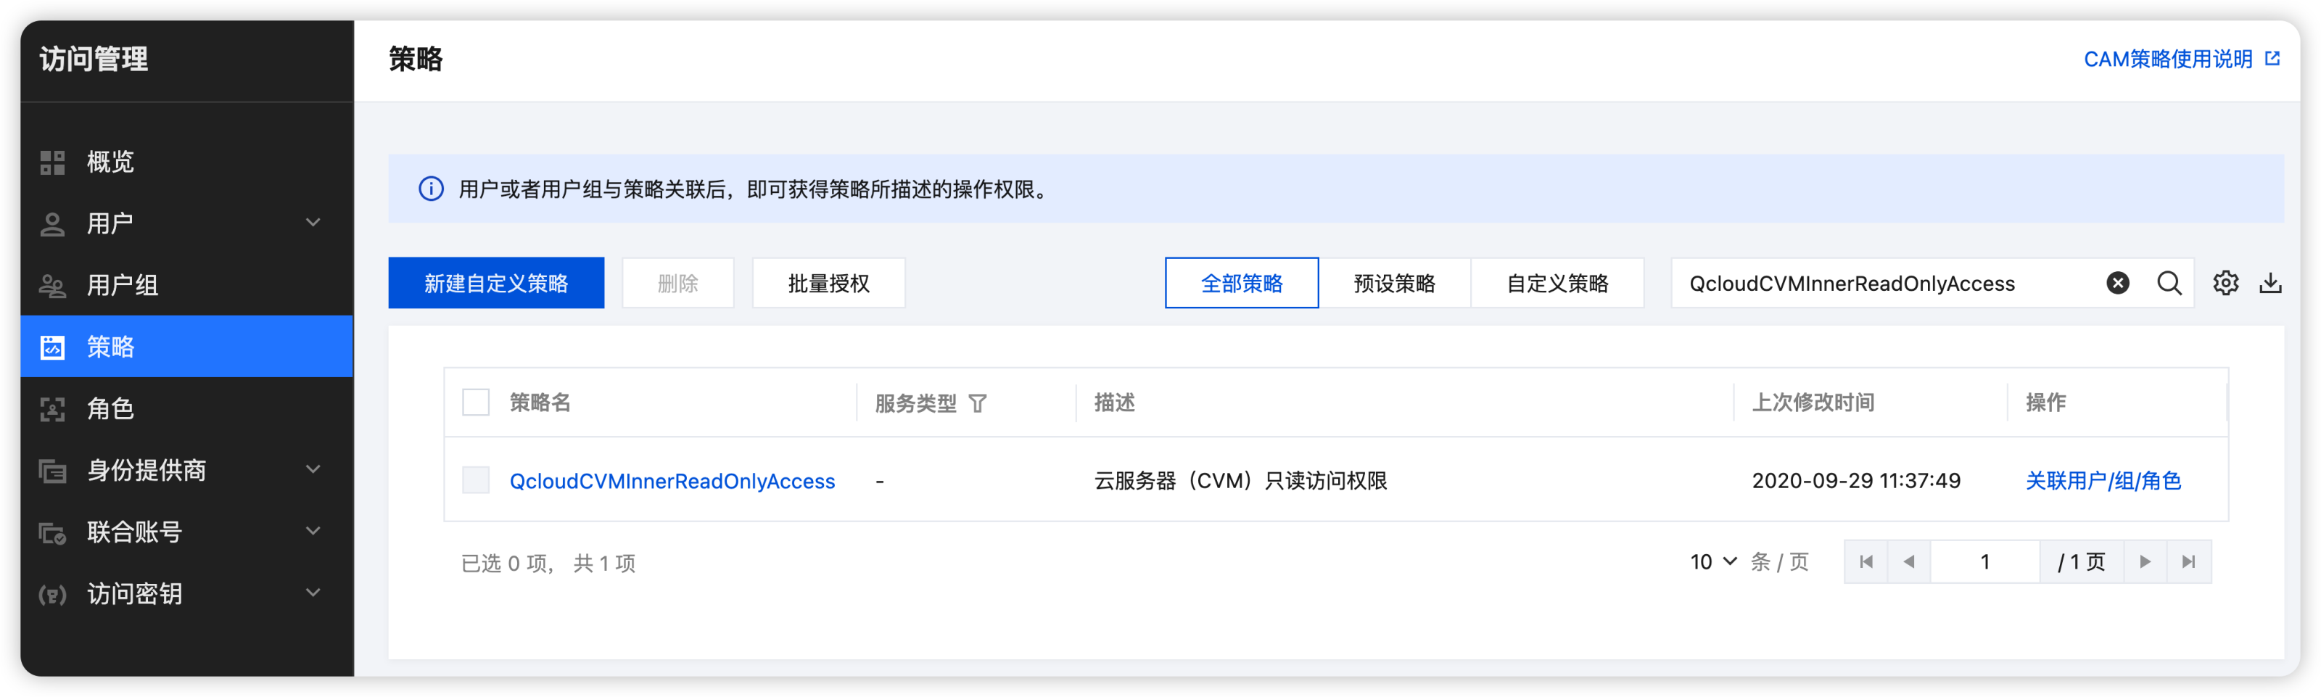The height and width of the screenshot is (697, 2321).
Task: Open 用户组 in the sidebar menu
Action: pyautogui.click(x=186, y=286)
